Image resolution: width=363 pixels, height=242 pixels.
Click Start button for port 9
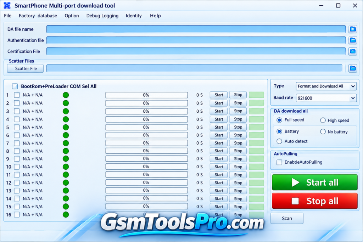pyautogui.click(x=219, y=159)
